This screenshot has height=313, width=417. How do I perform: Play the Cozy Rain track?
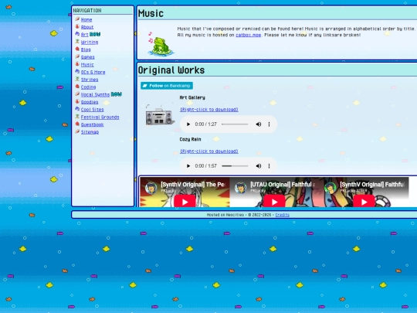(x=188, y=166)
